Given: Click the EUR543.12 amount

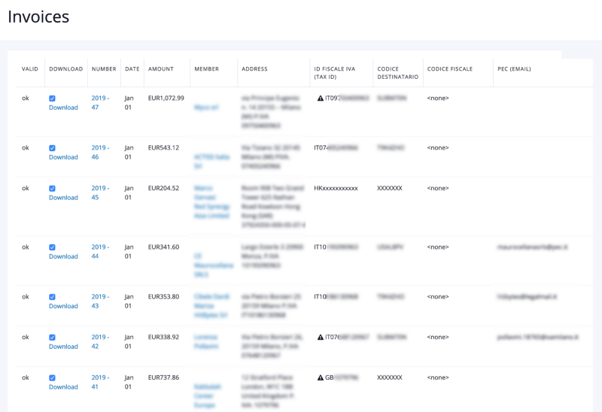Looking at the screenshot, I should pyautogui.click(x=163, y=147).
